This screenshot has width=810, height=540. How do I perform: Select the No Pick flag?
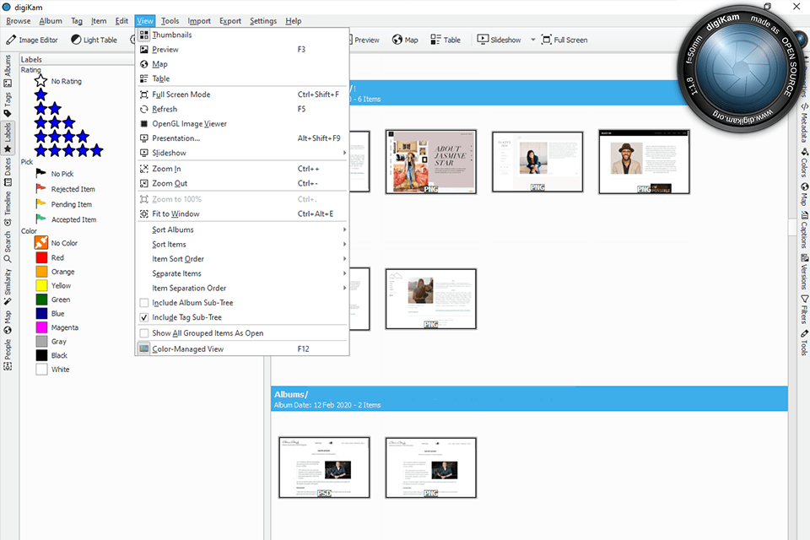[55, 174]
